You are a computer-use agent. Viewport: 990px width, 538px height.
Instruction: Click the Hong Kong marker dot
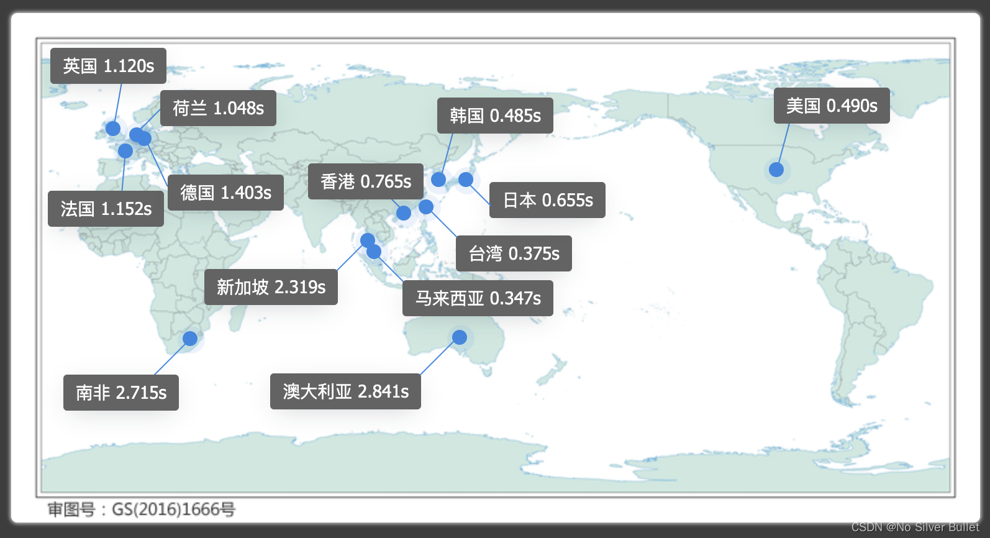click(404, 213)
